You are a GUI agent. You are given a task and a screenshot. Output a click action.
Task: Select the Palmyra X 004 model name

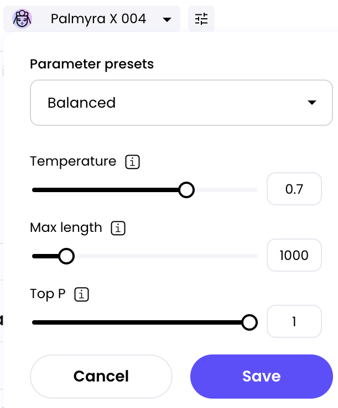pos(98,19)
